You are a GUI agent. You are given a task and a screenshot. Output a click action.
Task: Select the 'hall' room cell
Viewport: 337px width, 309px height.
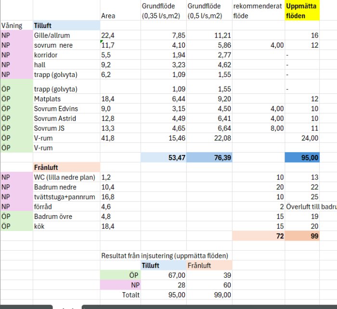(66, 64)
